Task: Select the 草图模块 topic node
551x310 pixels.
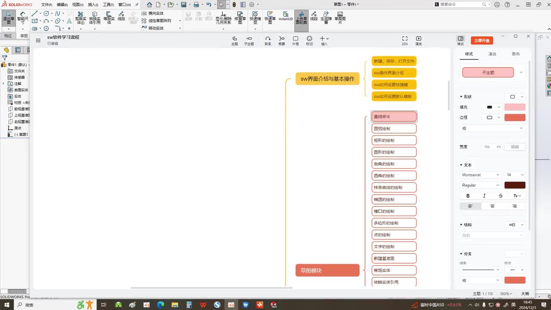Action: pos(328,270)
